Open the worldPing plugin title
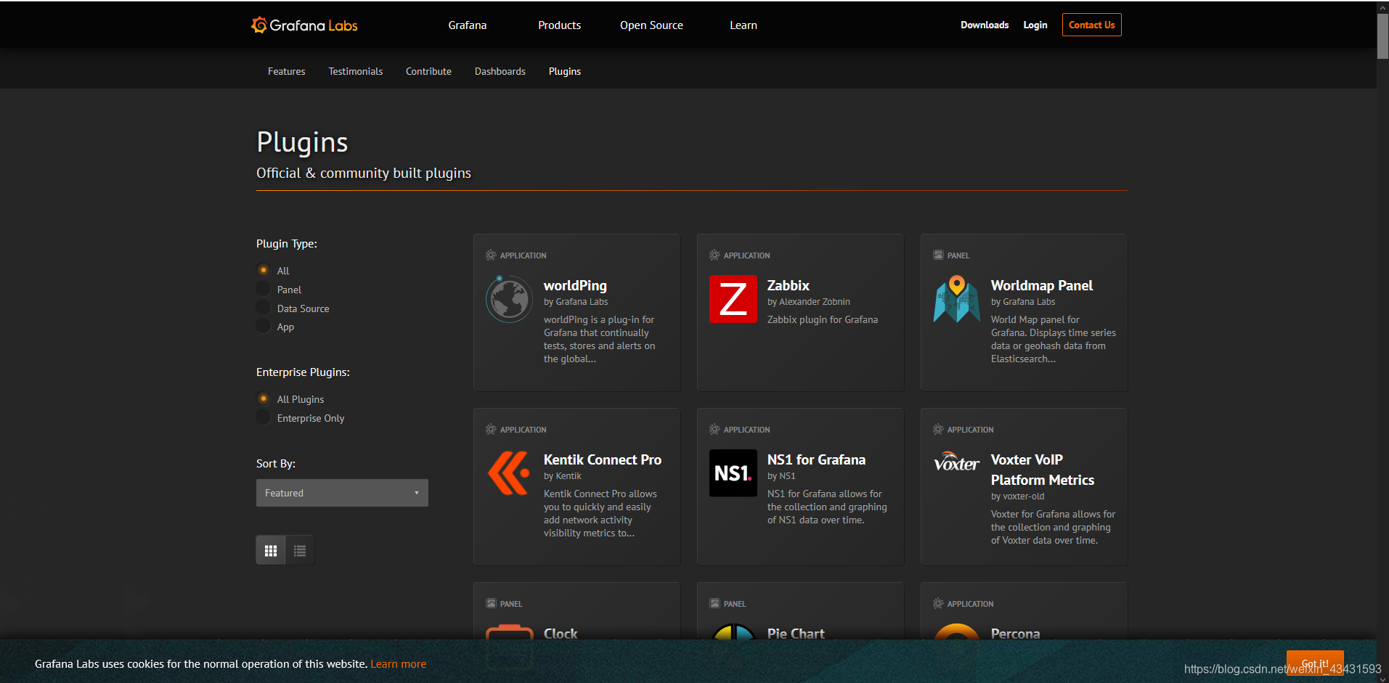1389x683 pixels. (x=575, y=286)
